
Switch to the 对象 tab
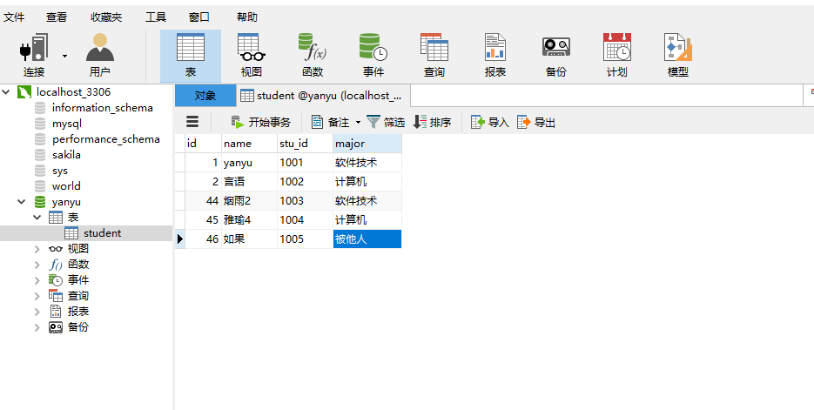point(205,96)
